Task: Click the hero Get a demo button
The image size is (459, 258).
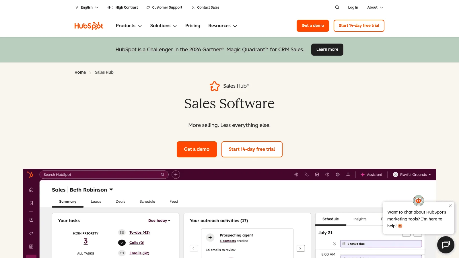Action: [x=197, y=149]
